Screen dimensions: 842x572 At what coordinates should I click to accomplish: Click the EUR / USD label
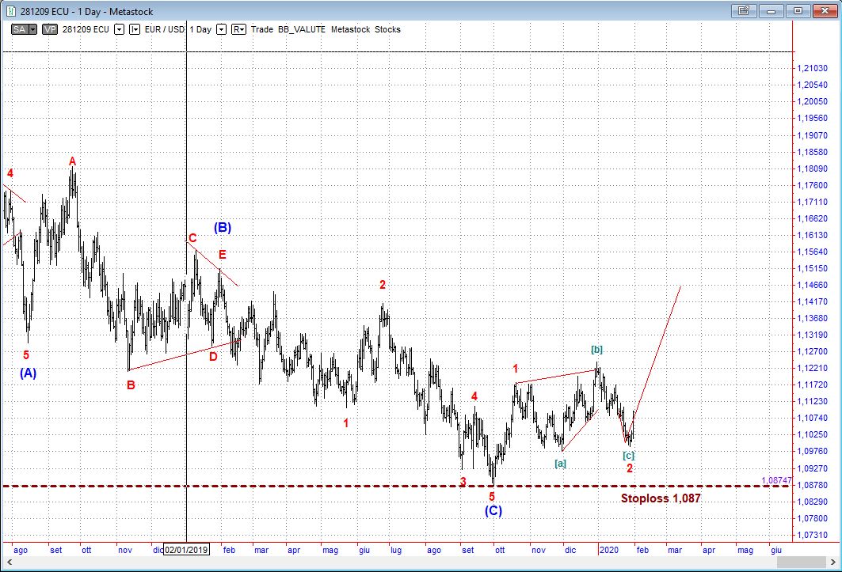[x=164, y=29]
